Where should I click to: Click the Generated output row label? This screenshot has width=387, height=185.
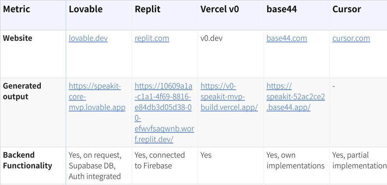click(x=22, y=91)
